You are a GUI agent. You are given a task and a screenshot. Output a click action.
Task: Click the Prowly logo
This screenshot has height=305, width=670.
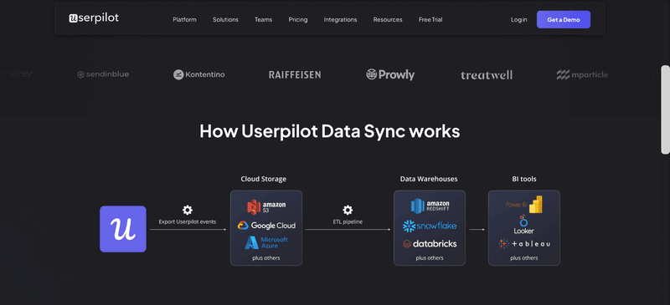pyautogui.click(x=390, y=74)
